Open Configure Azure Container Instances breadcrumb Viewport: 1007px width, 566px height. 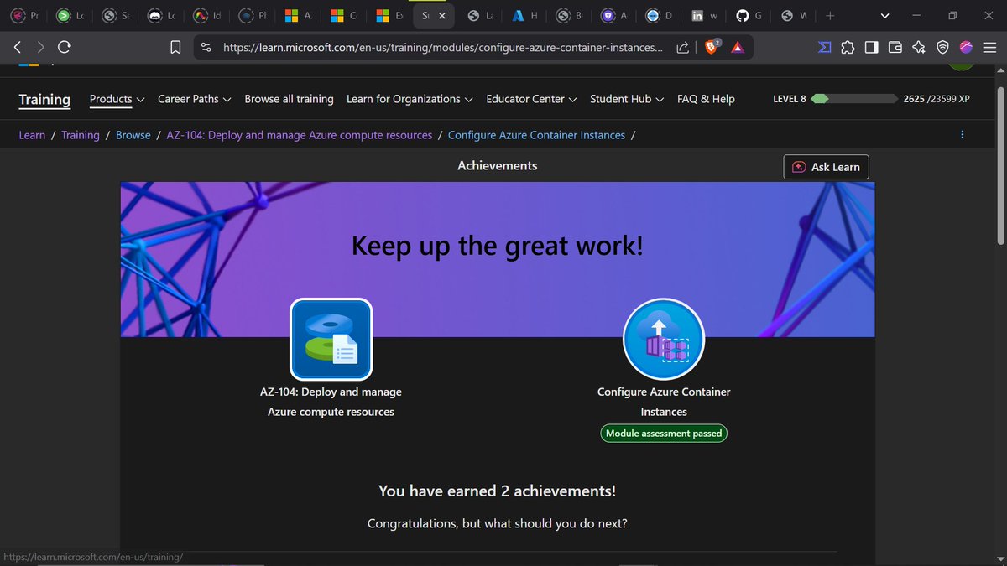coord(536,135)
